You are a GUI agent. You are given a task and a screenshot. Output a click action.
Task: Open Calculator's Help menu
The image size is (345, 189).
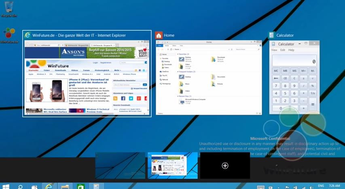tap(291, 50)
